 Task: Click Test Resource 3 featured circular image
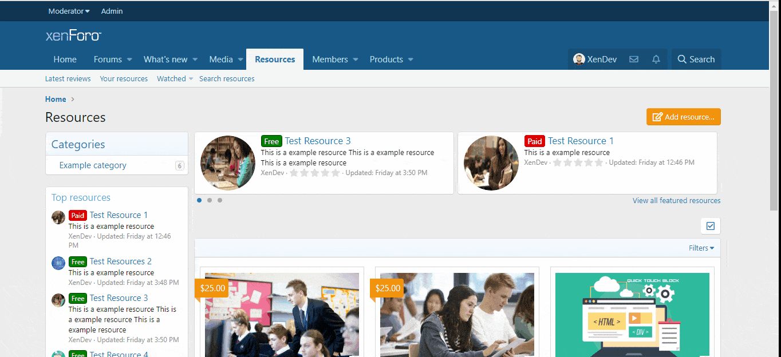(x=228, y=163)
